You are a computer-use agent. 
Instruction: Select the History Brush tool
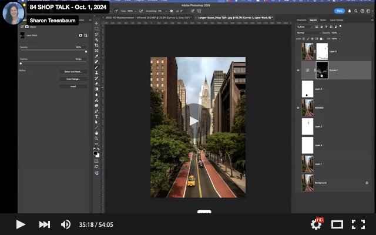(96, 78)
